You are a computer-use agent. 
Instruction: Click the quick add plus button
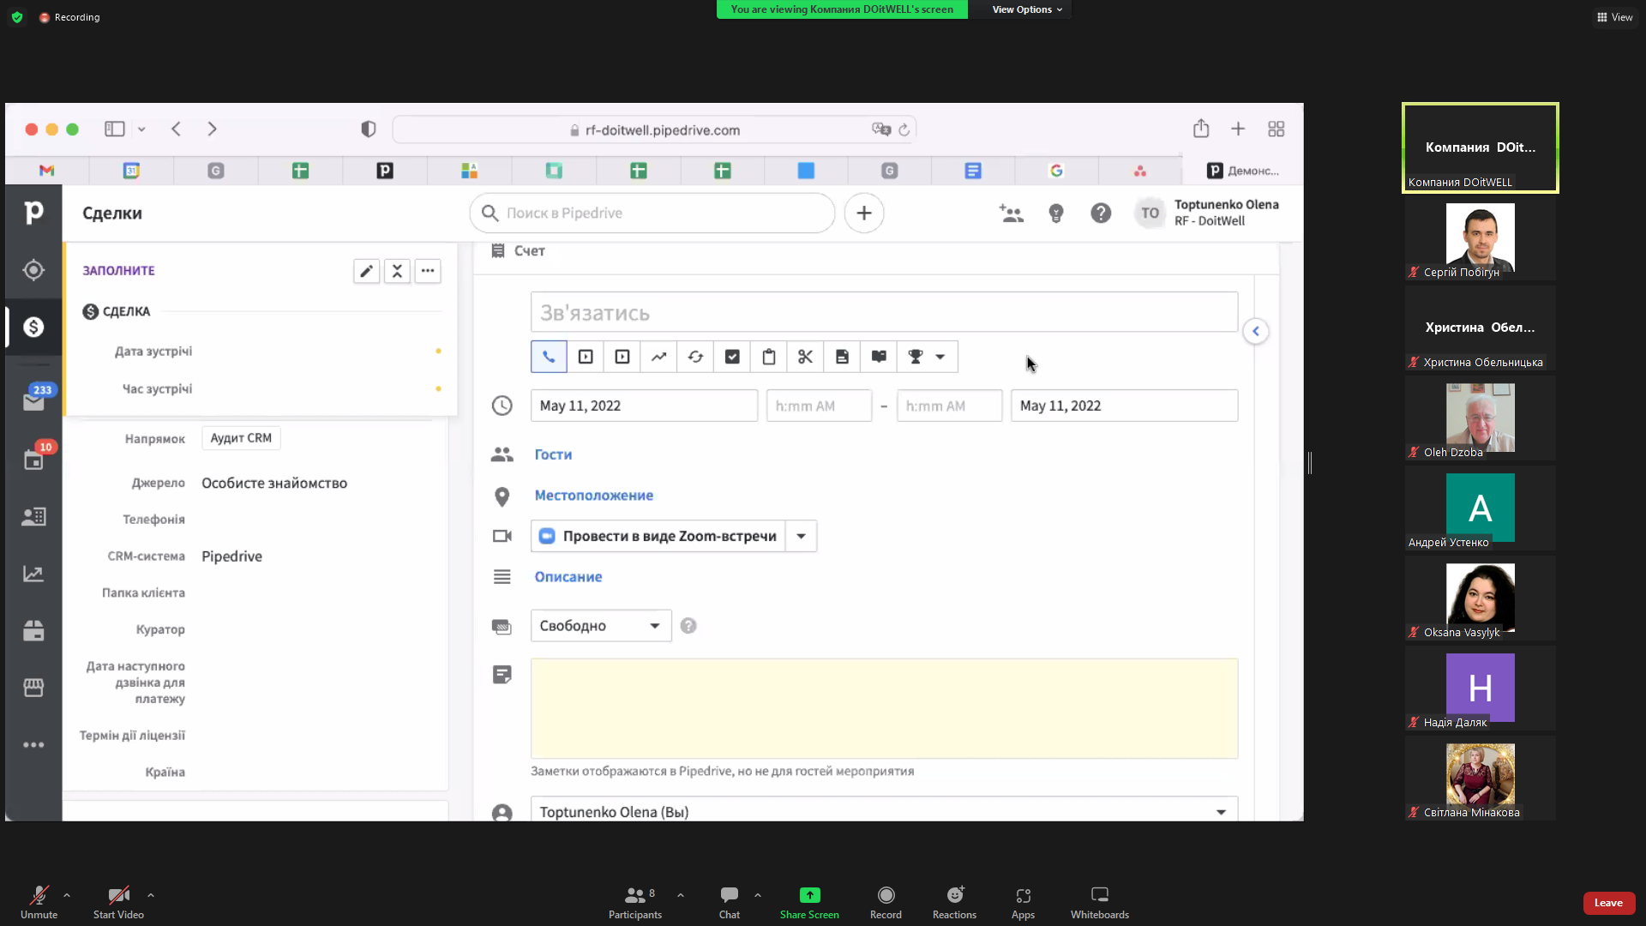point(864,213)
